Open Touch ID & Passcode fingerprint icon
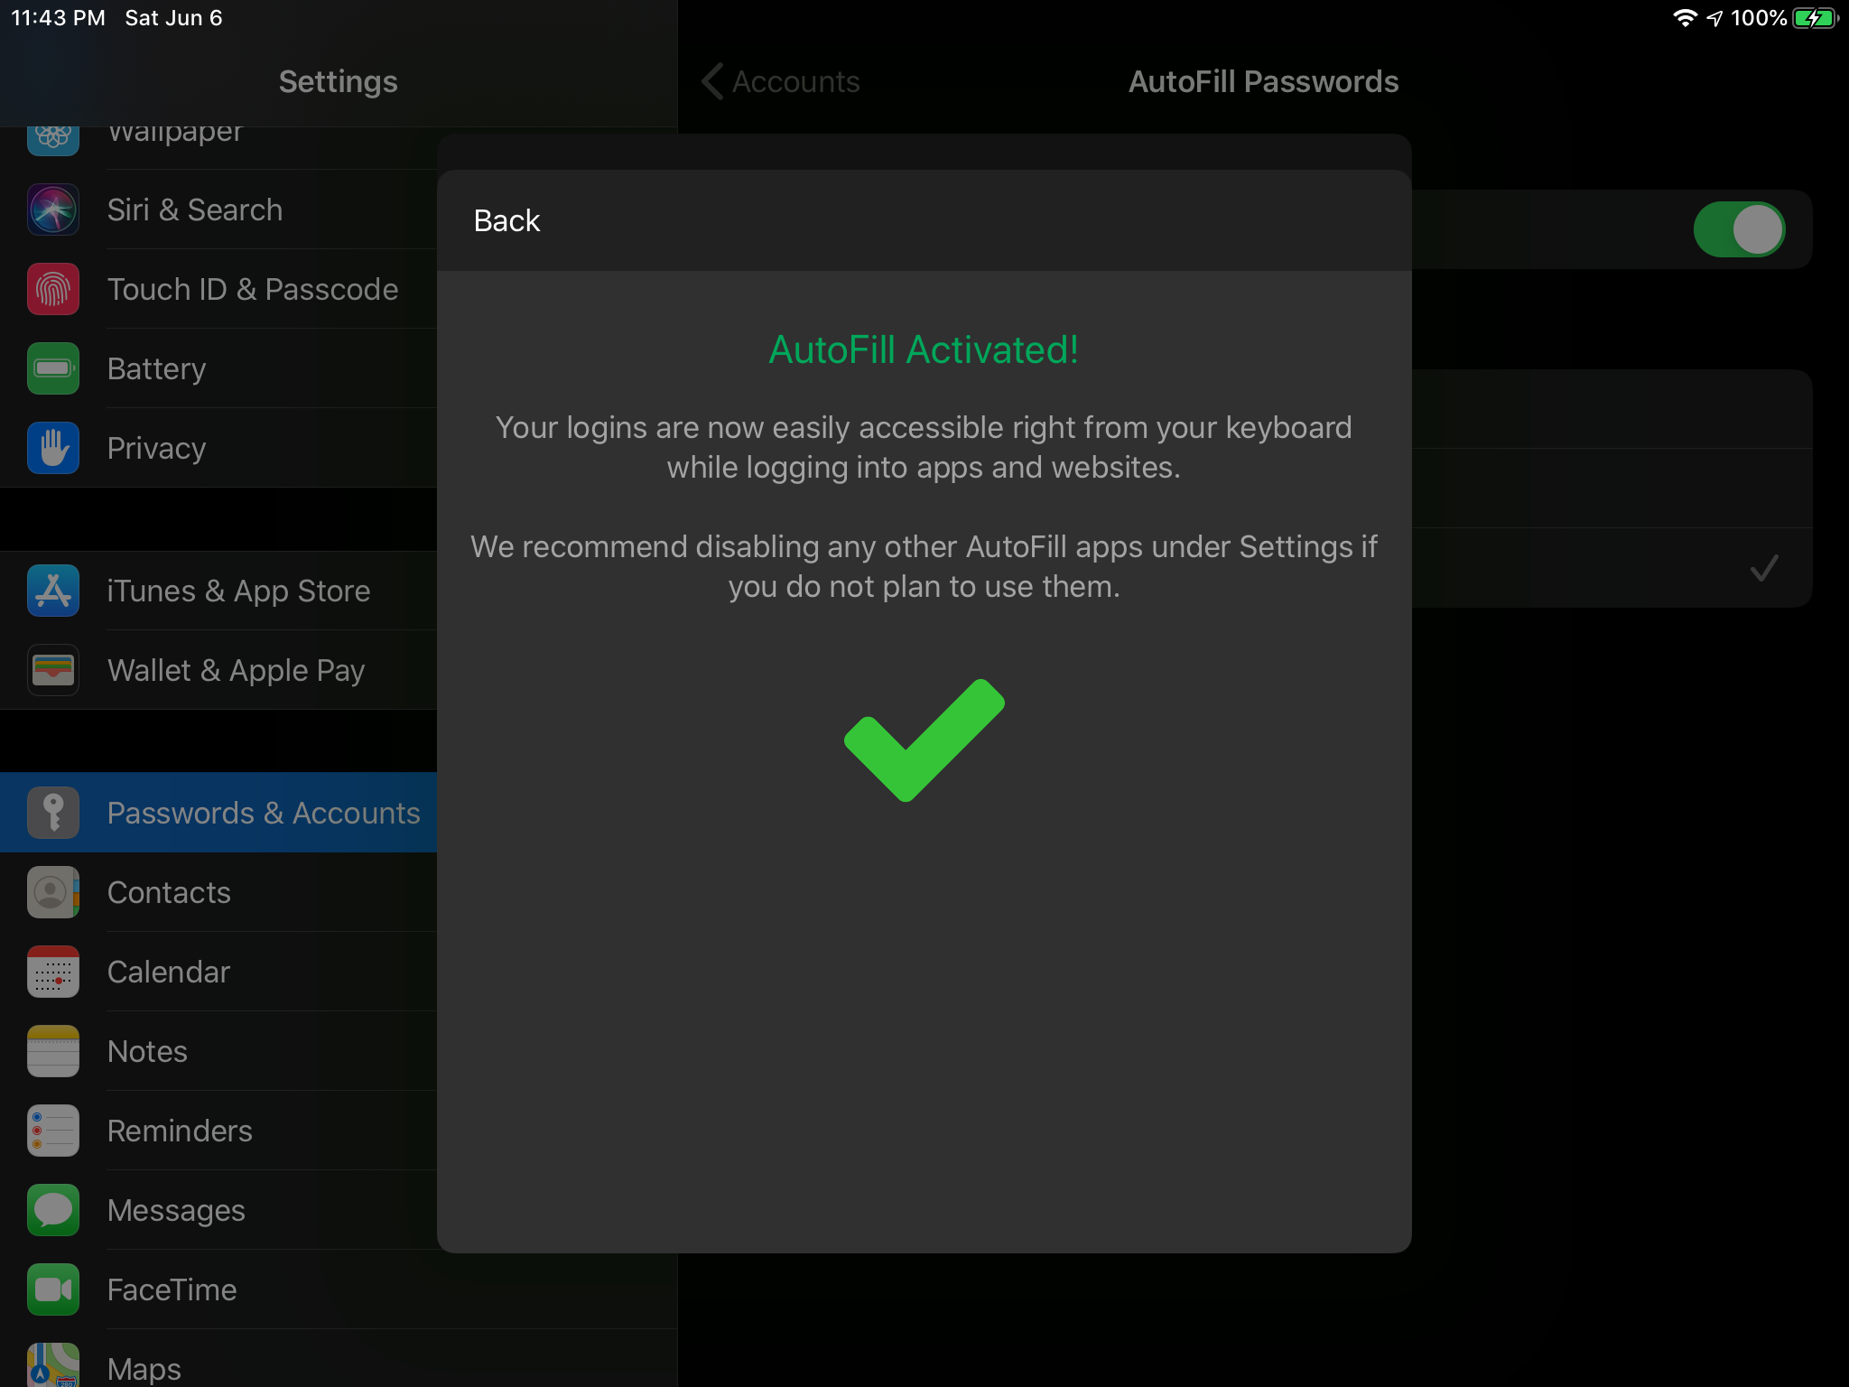Screen dimensions: 1849x1387 point(53,289)
